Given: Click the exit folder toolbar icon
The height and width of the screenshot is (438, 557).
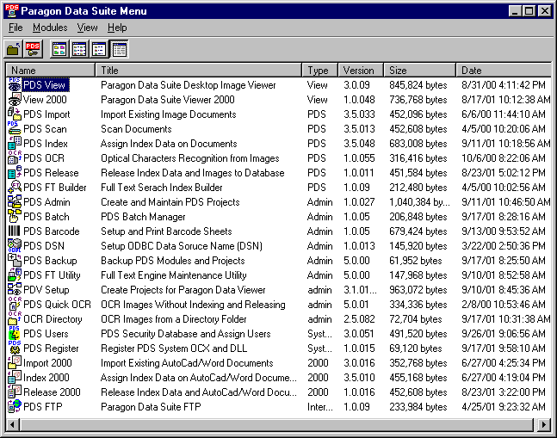Looking at the screenshot, I should click(x=14, y=49).
